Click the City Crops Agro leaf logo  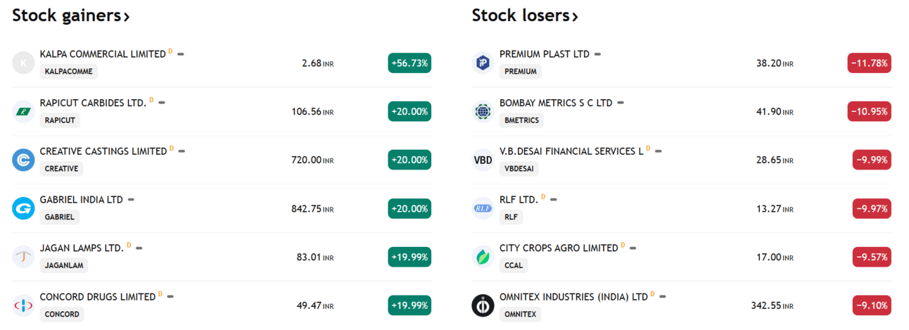[x=483, y=257]
